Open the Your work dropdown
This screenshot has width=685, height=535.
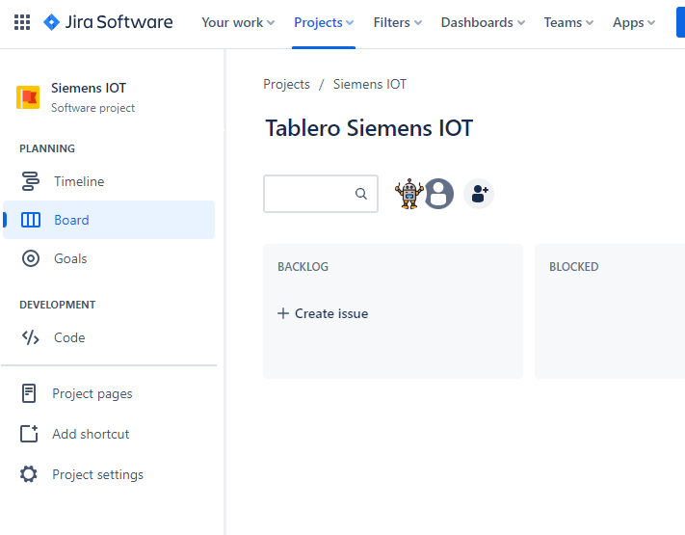pyautogui.click(x=238, y=22)
